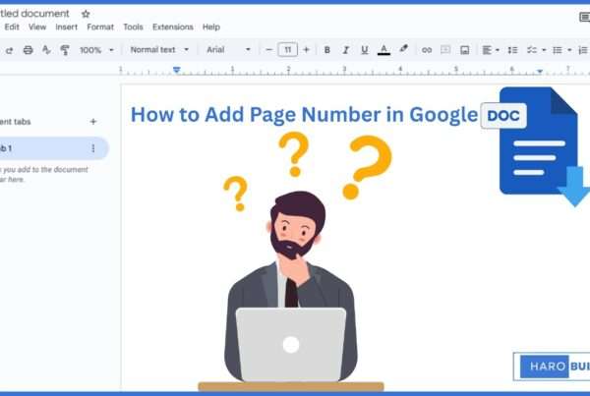Open the View menu
This screenshot has width=590, height=396.
coord(37,28)
